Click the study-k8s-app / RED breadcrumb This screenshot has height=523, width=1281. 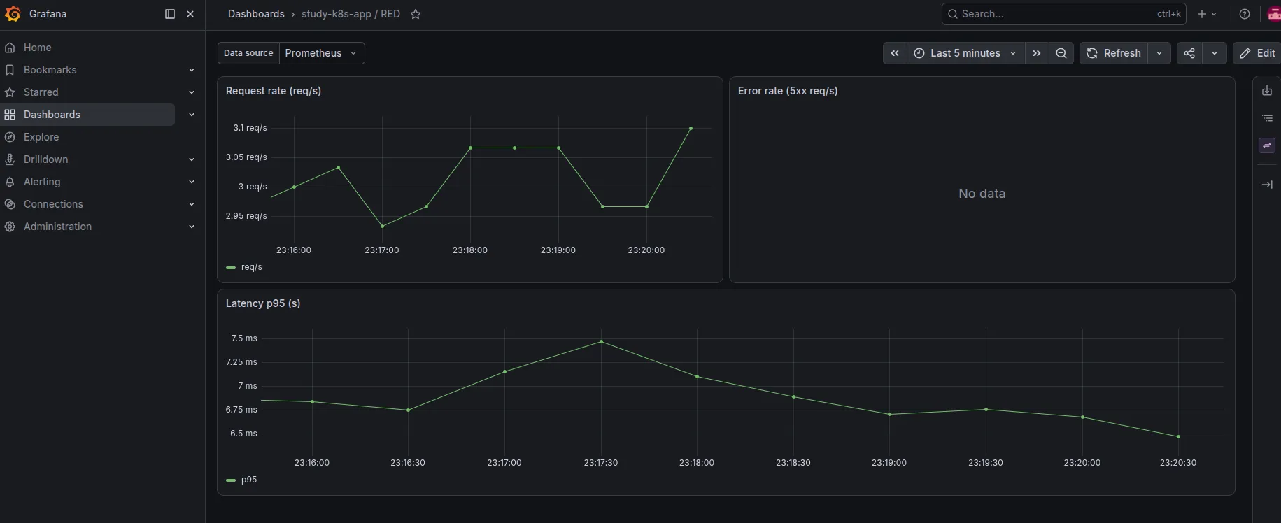351,14
